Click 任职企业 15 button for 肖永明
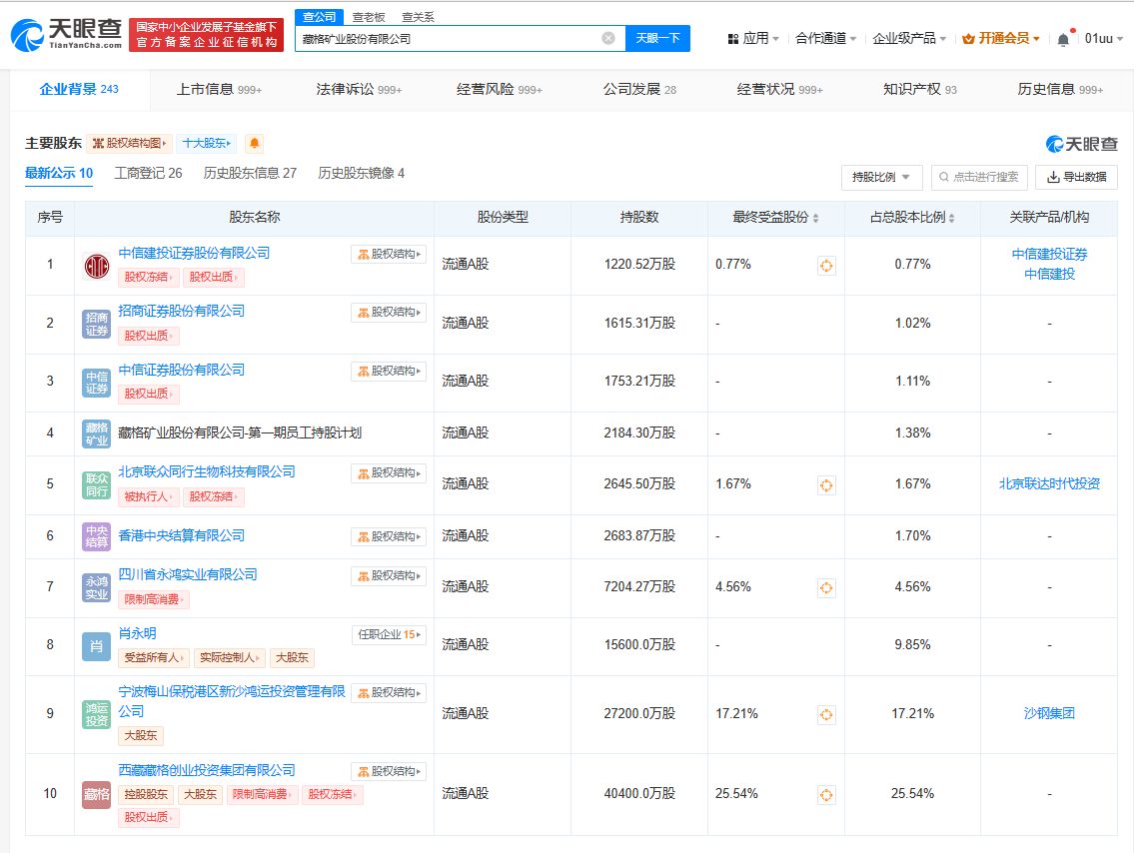Screen dimensions: 1134x853 point(388,633)
